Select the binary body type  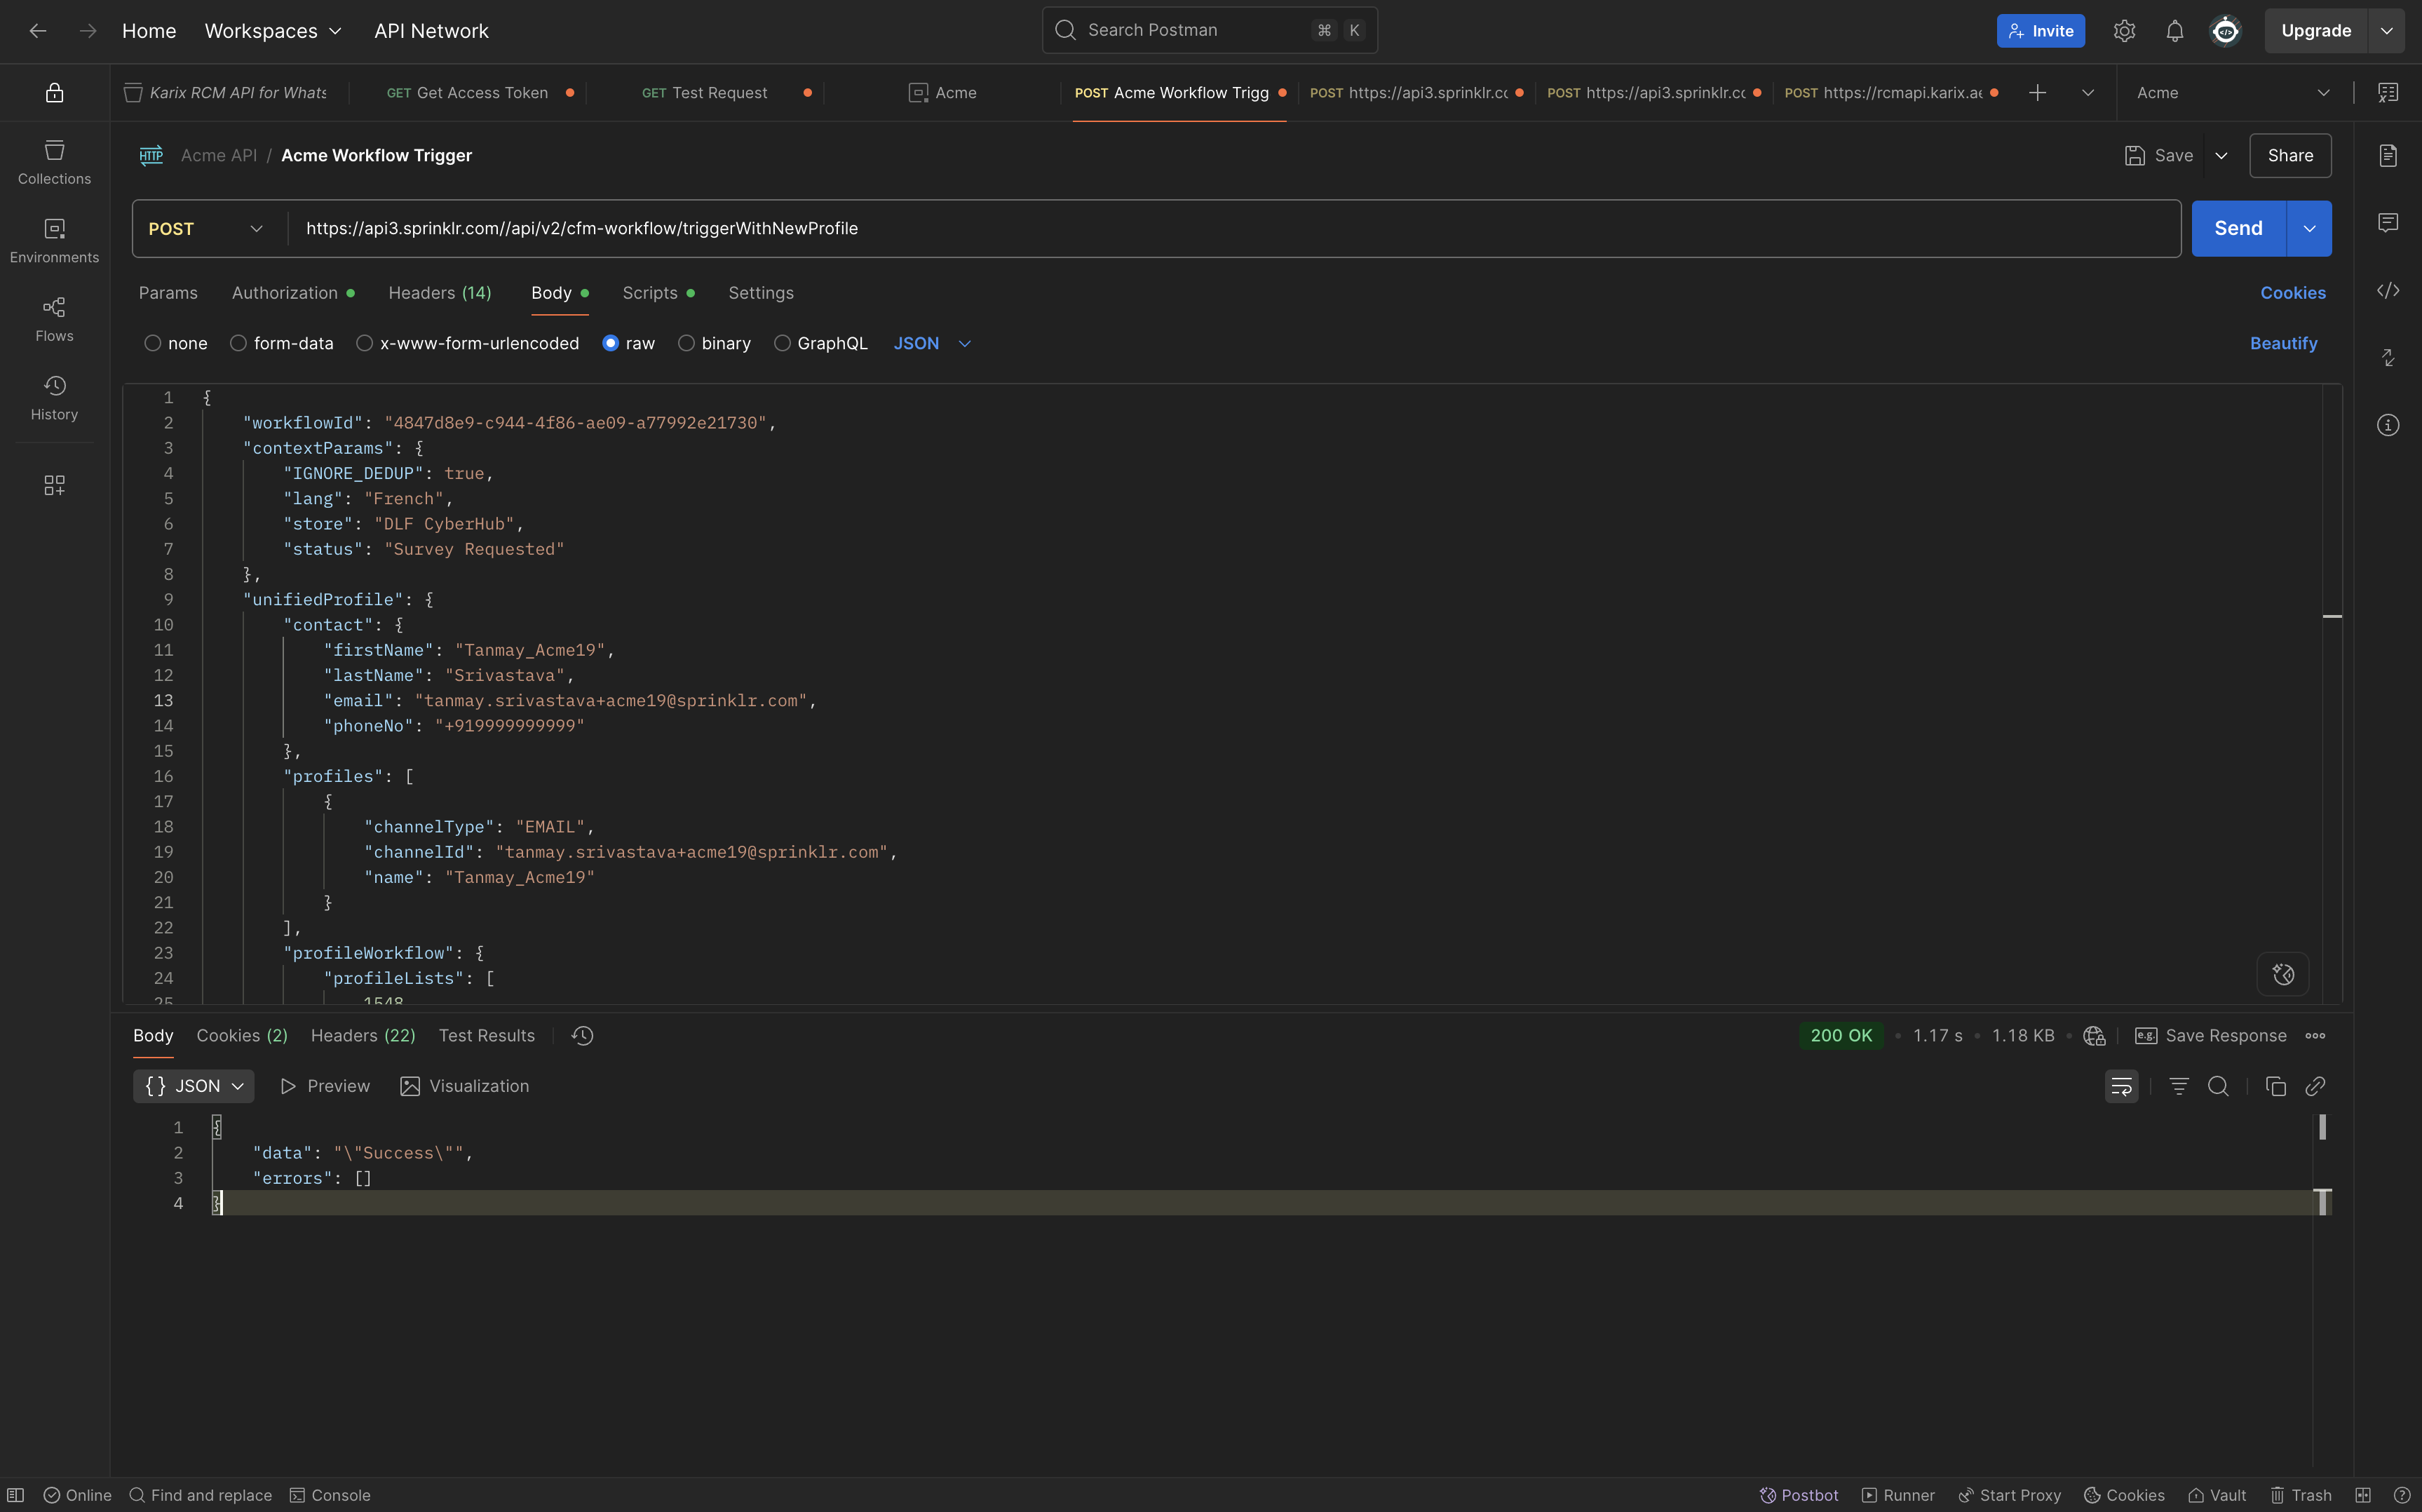[686, 343]
